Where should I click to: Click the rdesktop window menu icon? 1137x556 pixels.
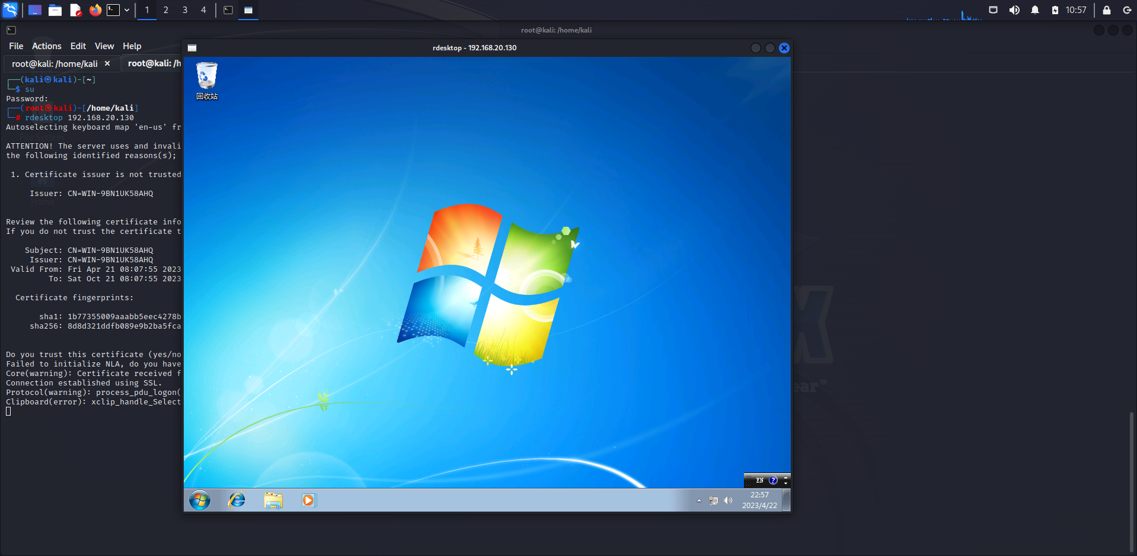pyautogui.click(x=192, y=48)
